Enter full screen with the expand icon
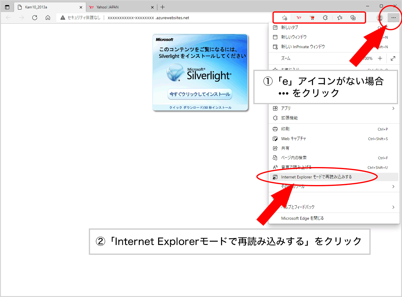This screenshot has height=297, width=402. point(393,58)
